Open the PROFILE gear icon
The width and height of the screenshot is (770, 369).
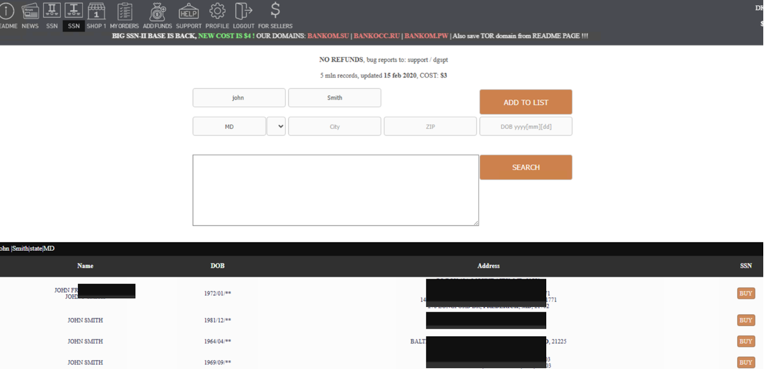tap(217, 12)
